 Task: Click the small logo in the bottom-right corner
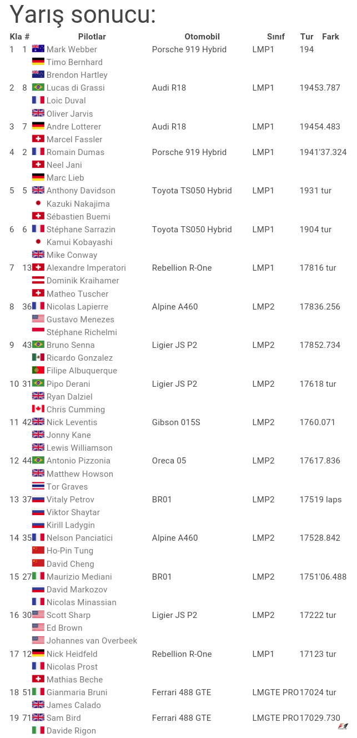pyautogui.click(x=343, y=726)
